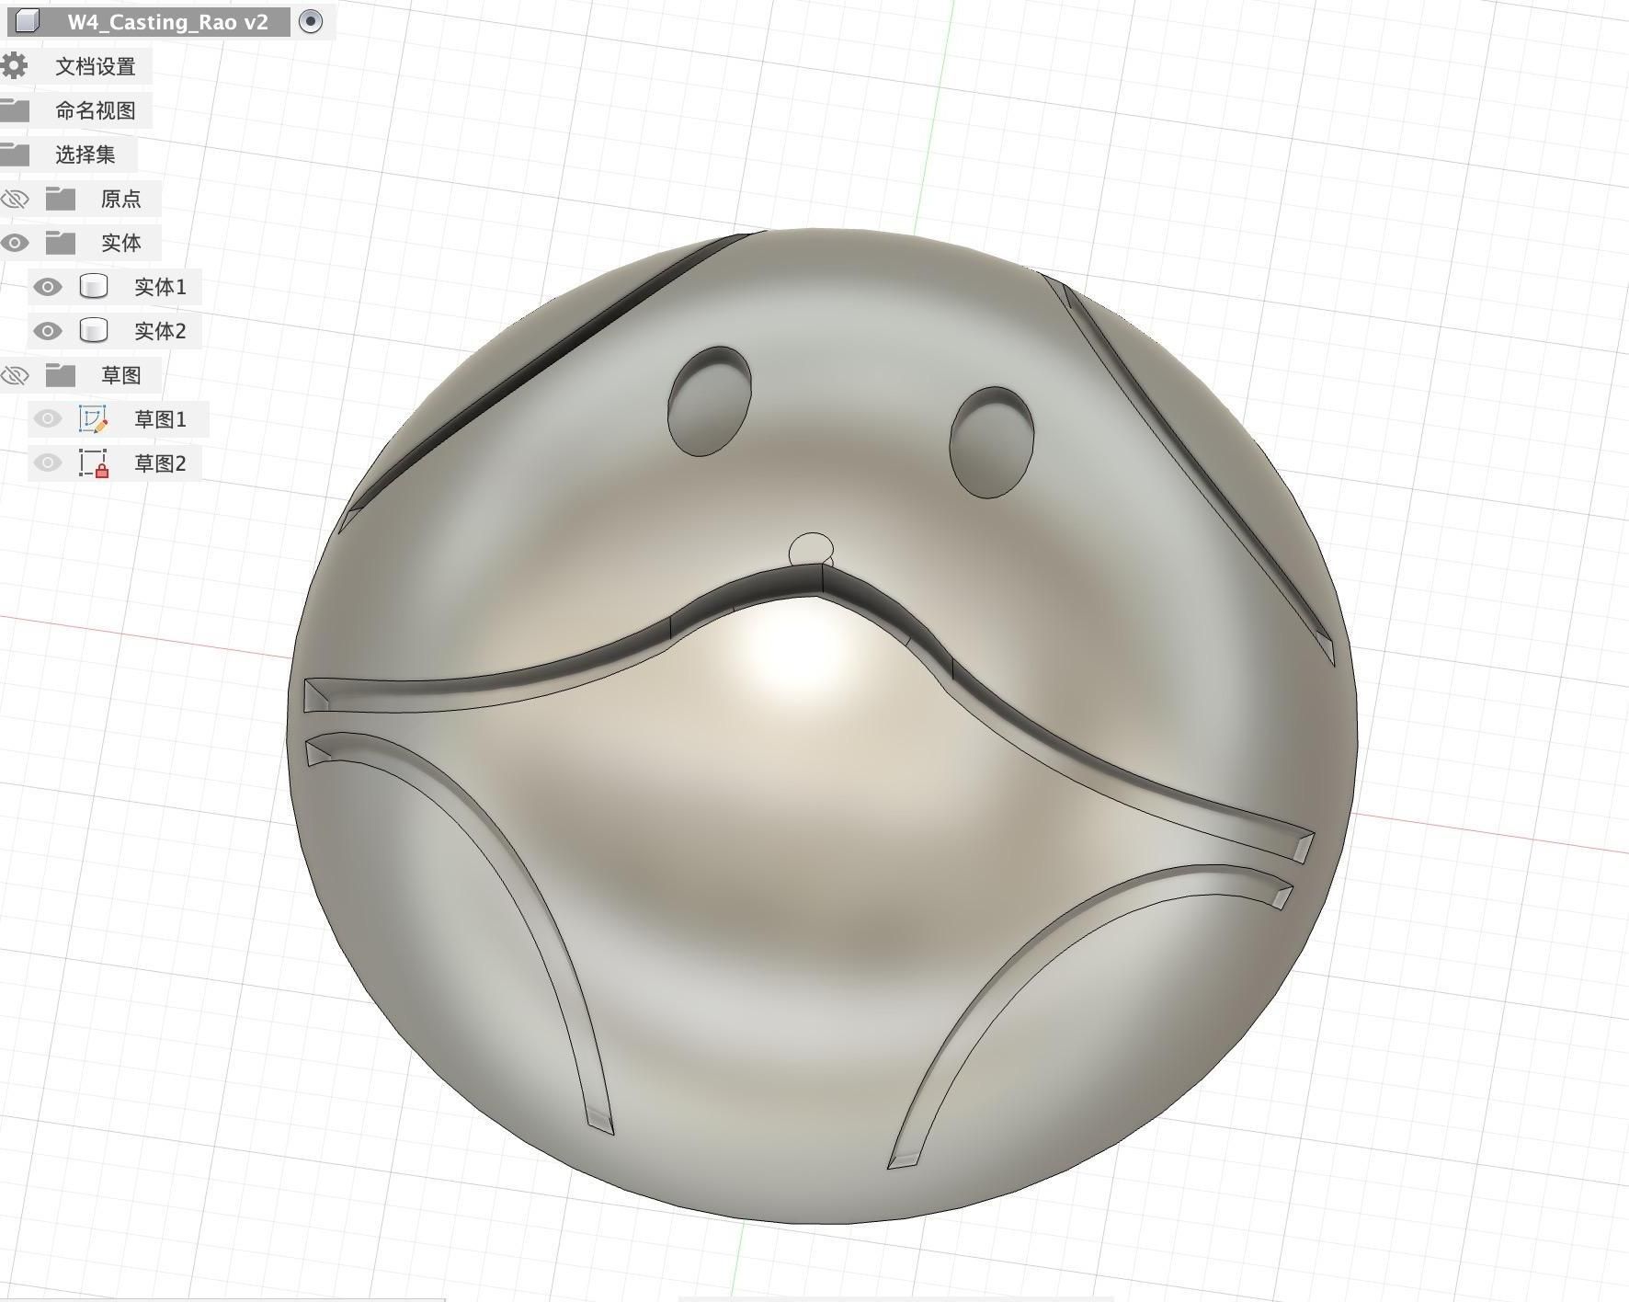
Task: Click the folder icon beside 原点
Action: (61, 198)
